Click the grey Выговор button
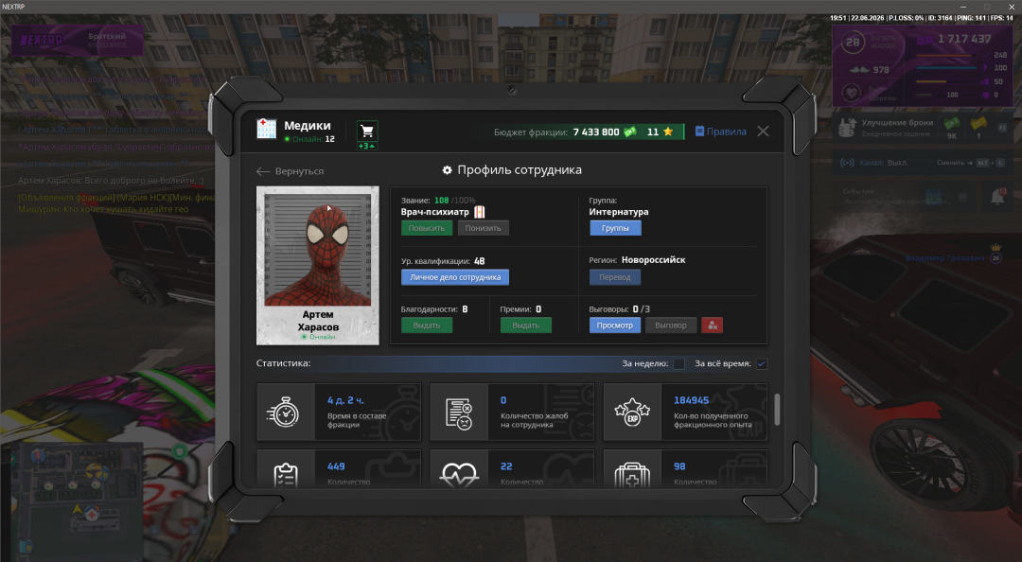 [x=671, y=325]
